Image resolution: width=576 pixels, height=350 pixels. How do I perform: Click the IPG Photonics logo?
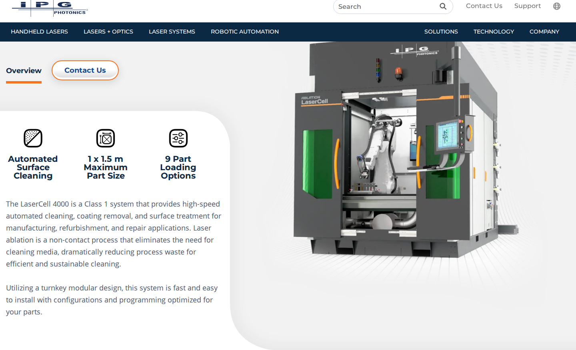(x=50, y=8)
